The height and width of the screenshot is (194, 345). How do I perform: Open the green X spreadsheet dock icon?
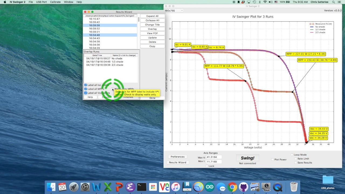click(108, 187)
